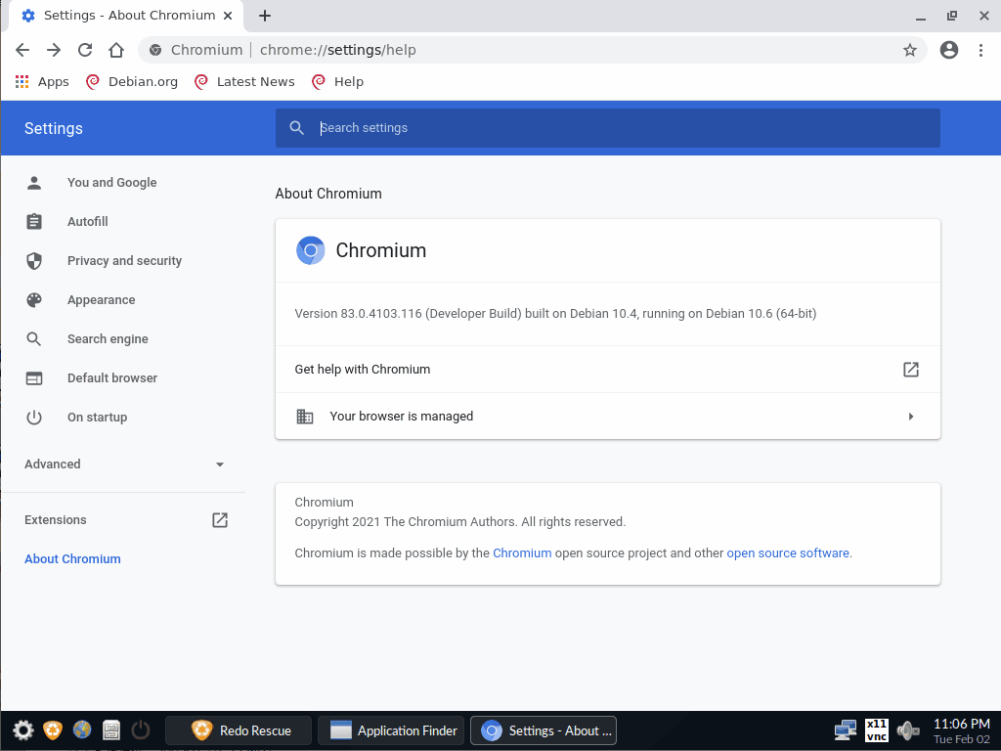
Task: Open the user profile avatar menu
Action: pos(949,50)
